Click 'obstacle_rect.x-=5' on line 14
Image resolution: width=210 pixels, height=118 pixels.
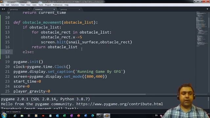[x=61, y=37]
